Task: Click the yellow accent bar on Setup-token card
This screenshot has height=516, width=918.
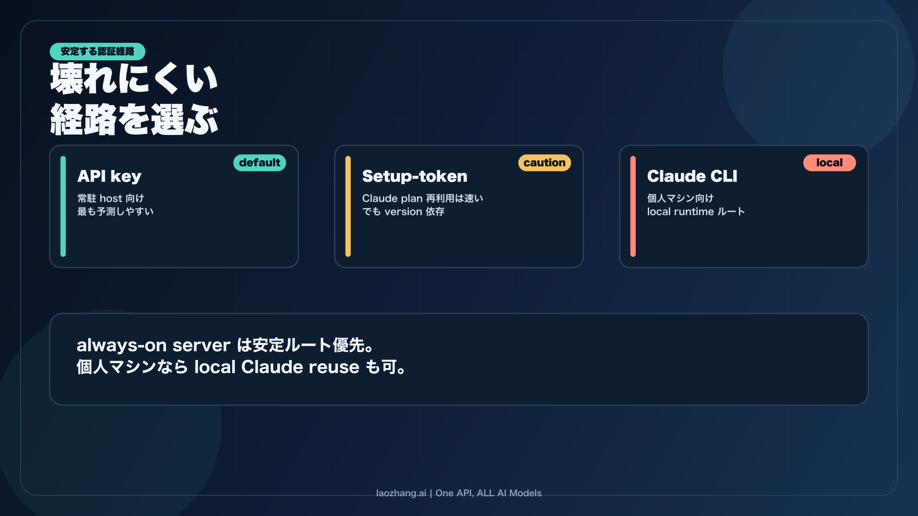Action: click(348, 205)
